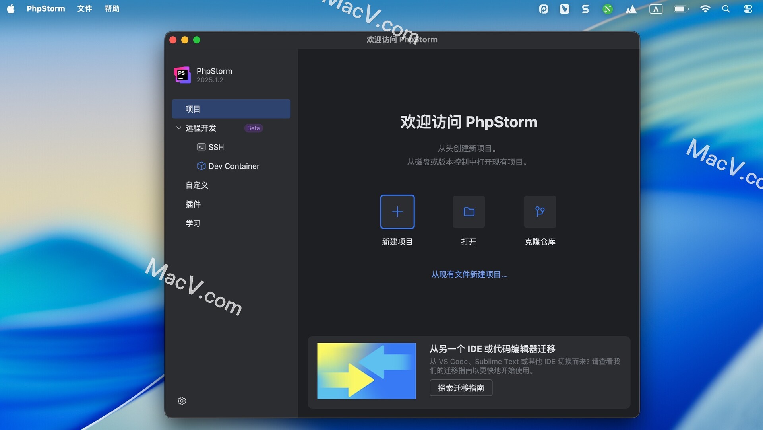Click input source A indicator in menu bar
The image size is (763, 430).
(656, 9)
